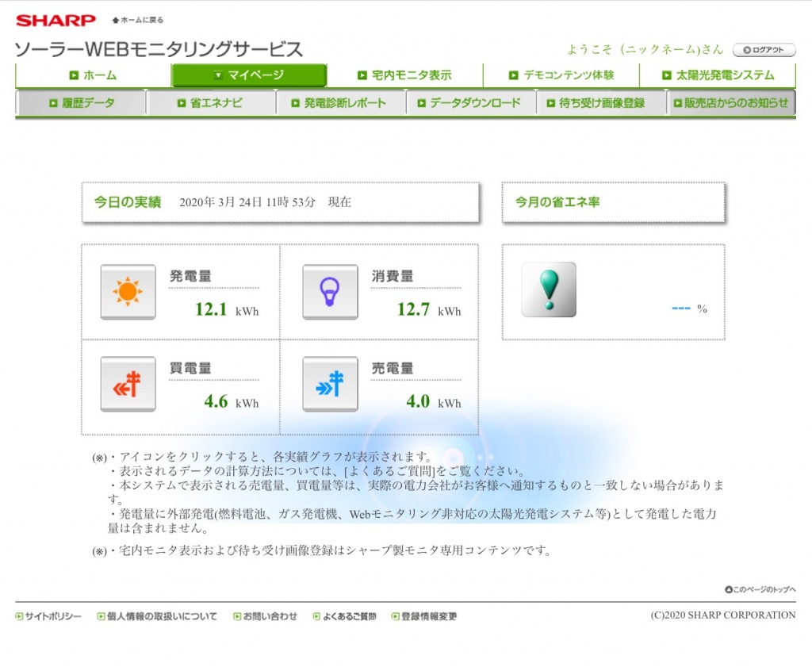Open the よくあるご質問 footer link
The height and width of the screenshot is (667, 812).
tap(344, 616)
